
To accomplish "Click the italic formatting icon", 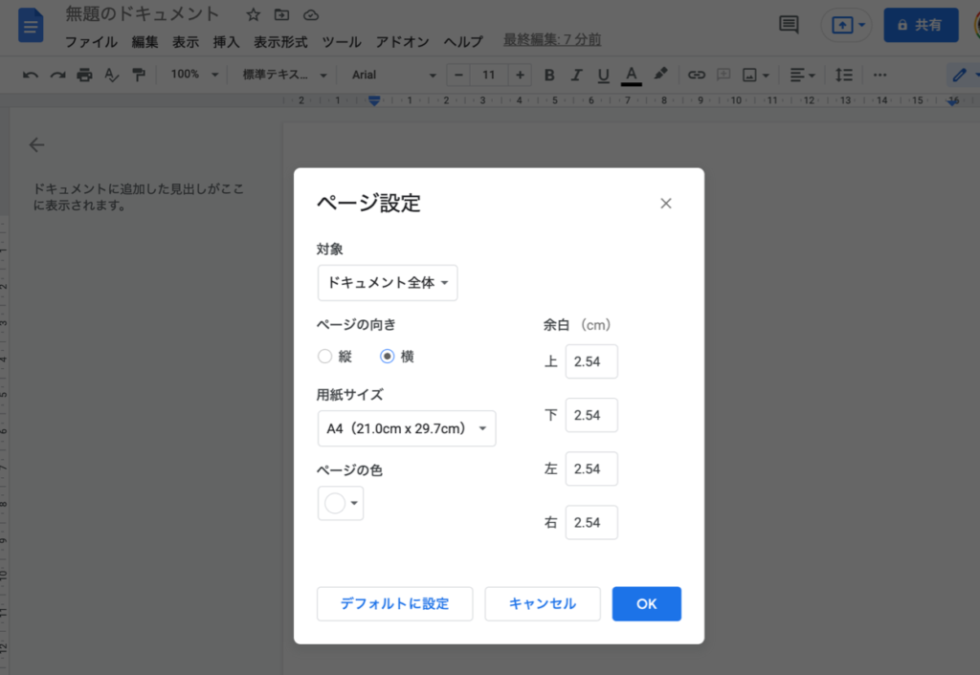I will 576,75.
